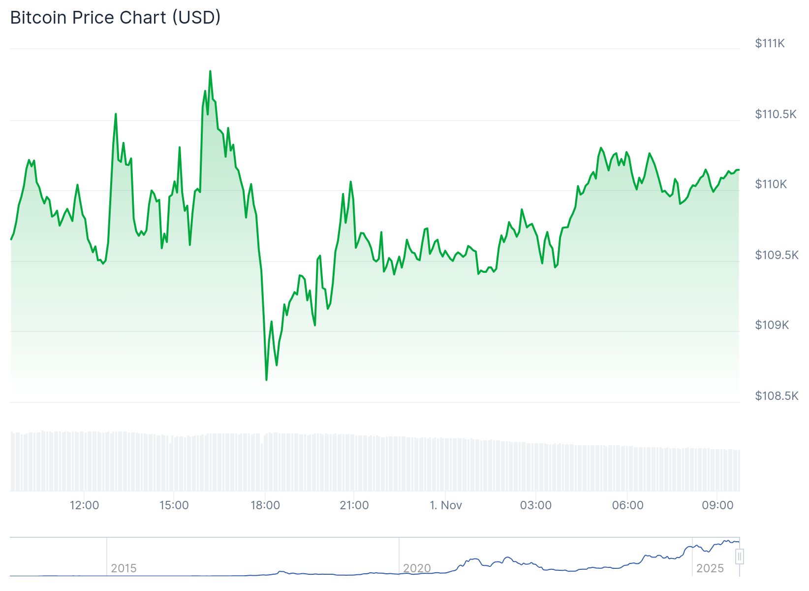Click the 09:00 time axis label

[717, 505]
